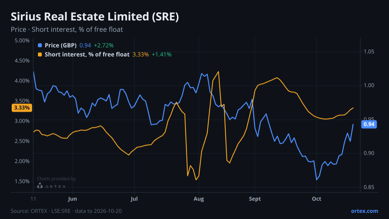Click the Sept label on the time axis
This screenshot has height=219, width=389.
pyautogui.click(x=255, y=199)
